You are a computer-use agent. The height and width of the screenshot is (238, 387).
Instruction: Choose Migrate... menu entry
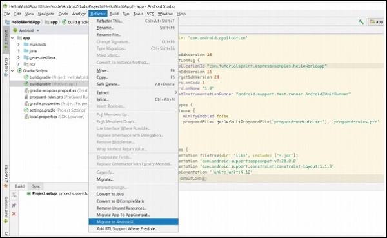tap(134, 179)
